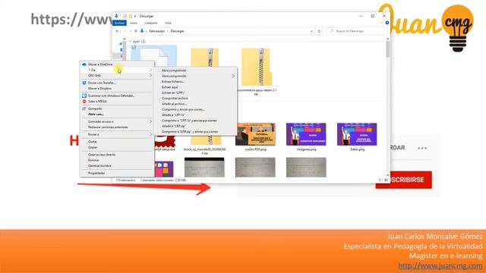Go back with Explorer back arrow
Screen dimensions: 486x273
(117, 31)
